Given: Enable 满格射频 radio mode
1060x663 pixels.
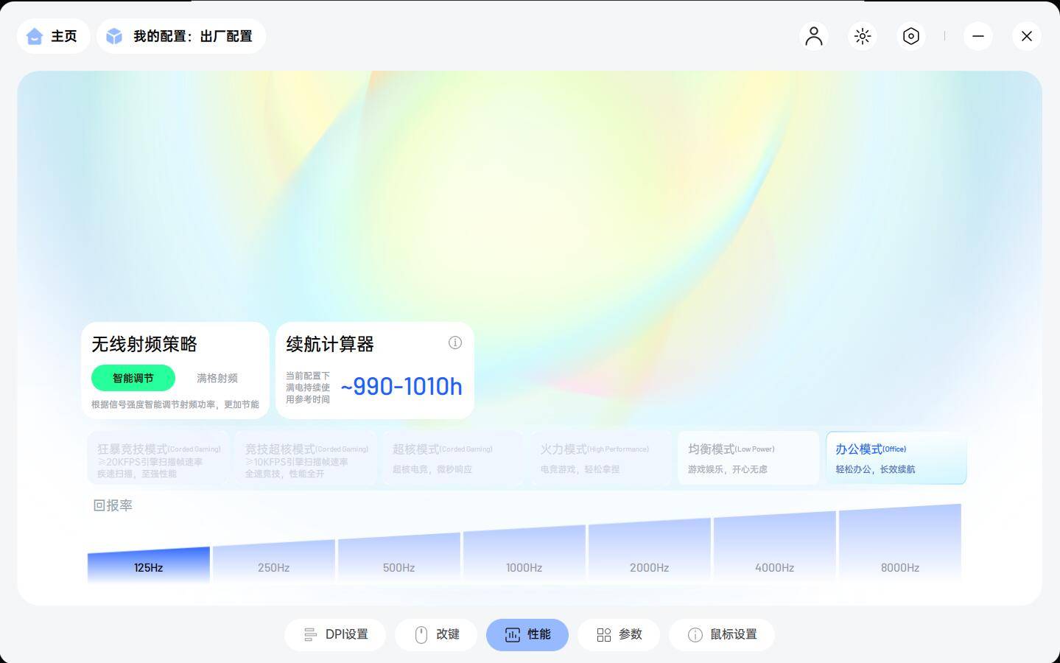Looking at the screenshot, I should pos(217,378).
